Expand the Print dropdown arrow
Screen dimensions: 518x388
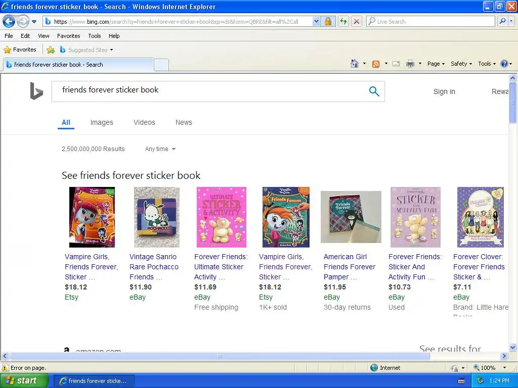(x=420, y=64)
